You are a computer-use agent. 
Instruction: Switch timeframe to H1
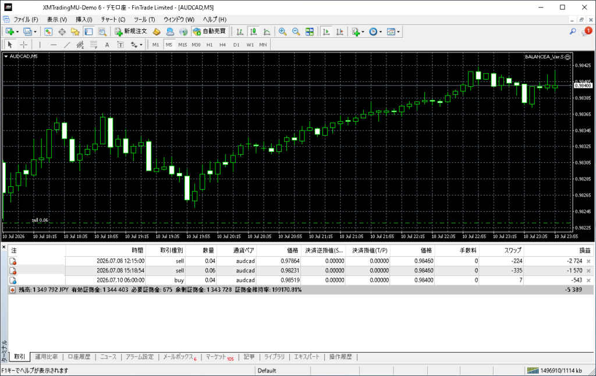click(x=210, y=45)
